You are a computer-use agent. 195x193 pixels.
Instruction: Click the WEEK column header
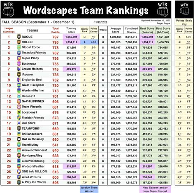[x=103, y=30]
